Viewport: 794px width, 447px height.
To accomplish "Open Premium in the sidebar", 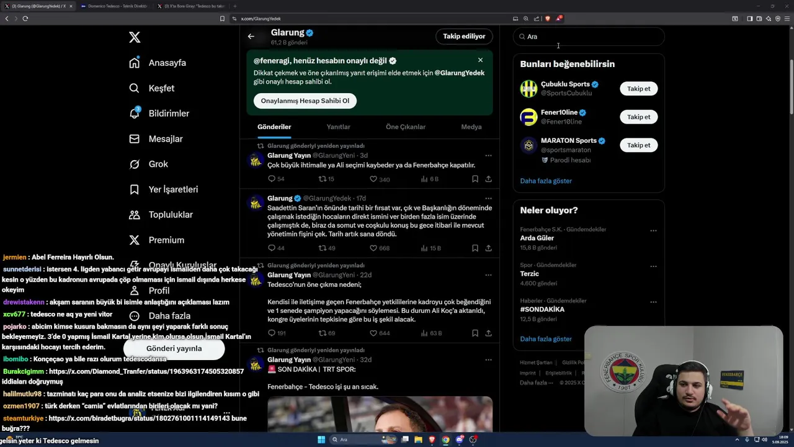I will pyautogui.click(x=157, y=240).
